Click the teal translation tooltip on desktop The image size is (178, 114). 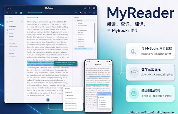coord(66,64)
